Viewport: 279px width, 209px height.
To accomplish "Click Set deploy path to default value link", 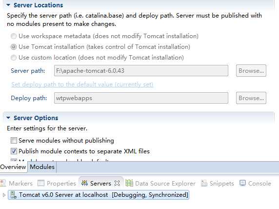I will tap(82, 84).
